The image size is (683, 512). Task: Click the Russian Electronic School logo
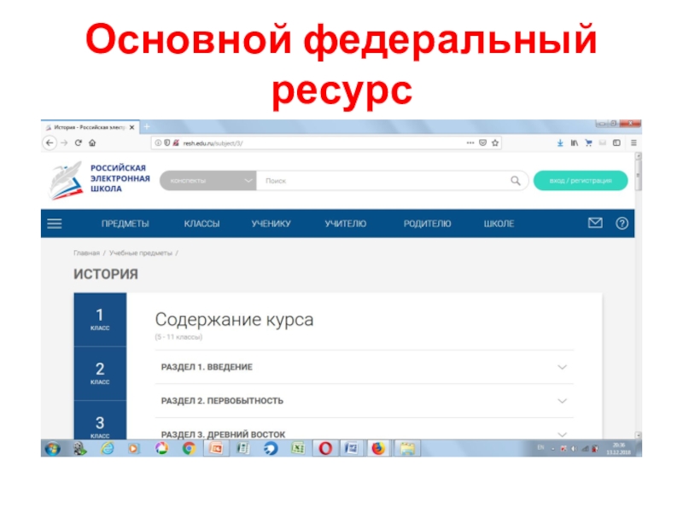pyautogui.click(x=101, y=180)
